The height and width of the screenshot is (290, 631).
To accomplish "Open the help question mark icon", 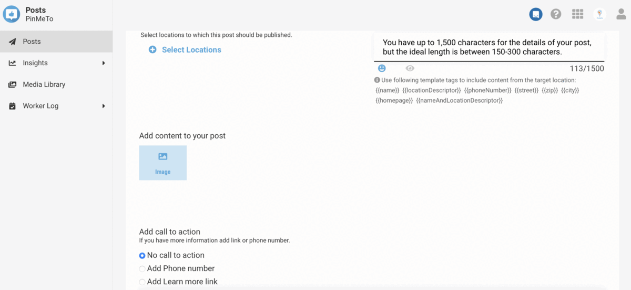I will 556,14.
